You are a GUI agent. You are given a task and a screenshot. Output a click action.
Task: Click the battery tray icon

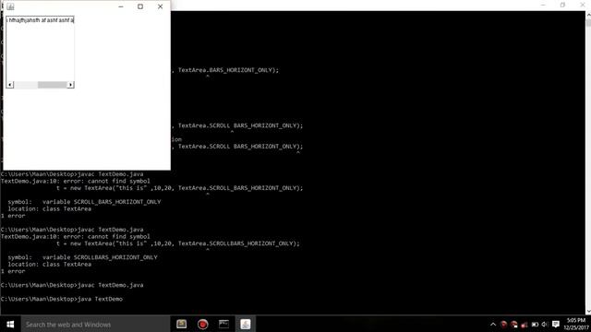[x=535, y=324]
